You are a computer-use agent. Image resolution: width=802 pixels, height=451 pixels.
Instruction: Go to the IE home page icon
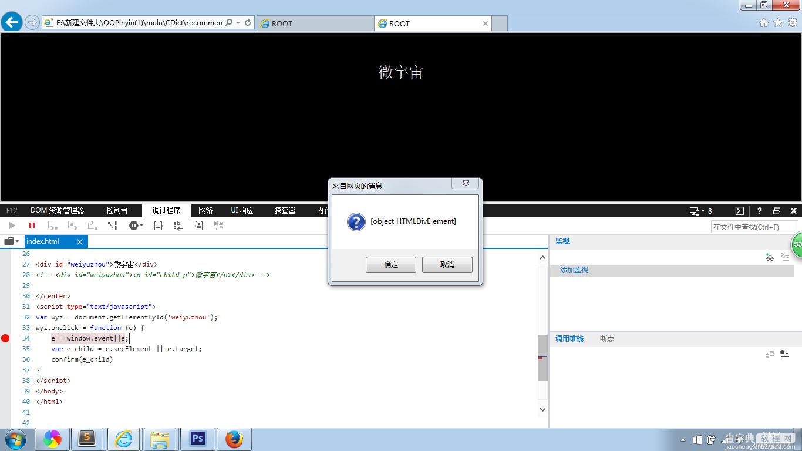(764, 23)
